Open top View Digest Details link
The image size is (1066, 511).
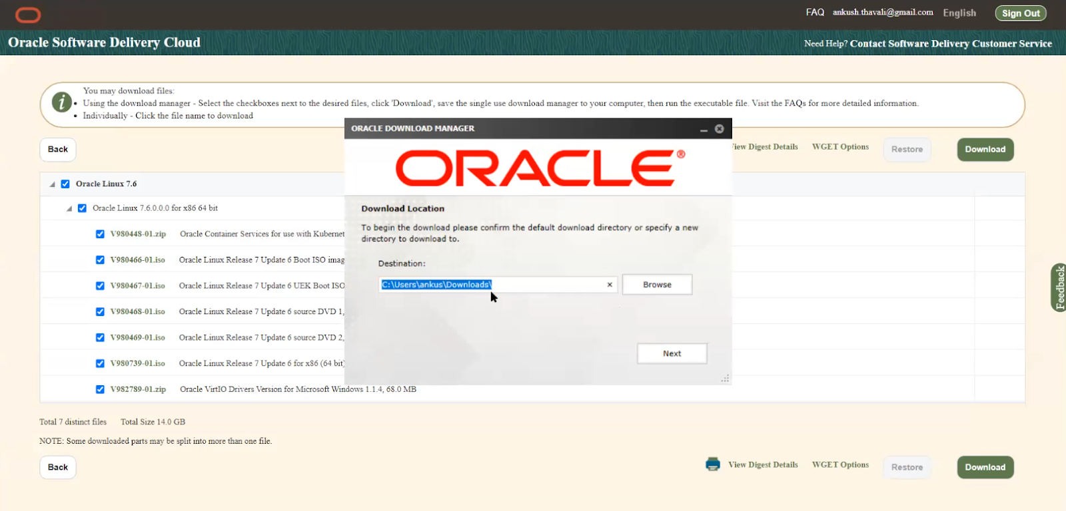click(x=765, y=147)
